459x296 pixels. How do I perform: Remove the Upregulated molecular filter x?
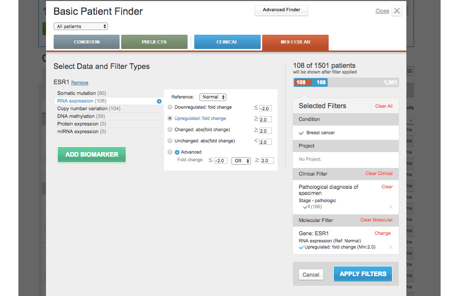(391, 247)
